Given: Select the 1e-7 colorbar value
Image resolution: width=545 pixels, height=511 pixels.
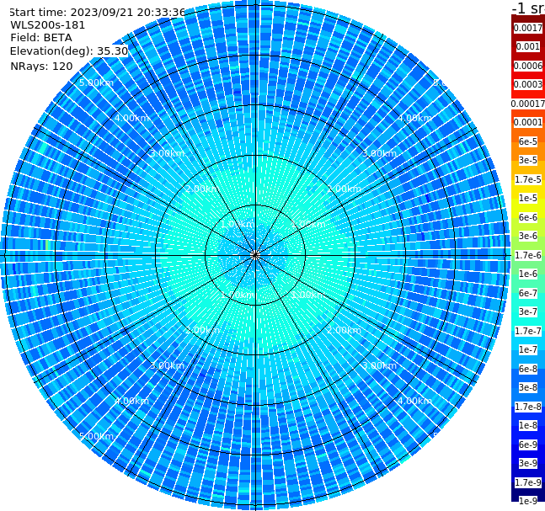Looking at the screenshot, I should coord(528,349).
